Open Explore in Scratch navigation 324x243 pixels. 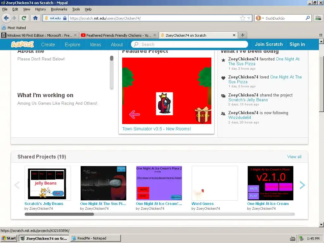tap(72, 44)
